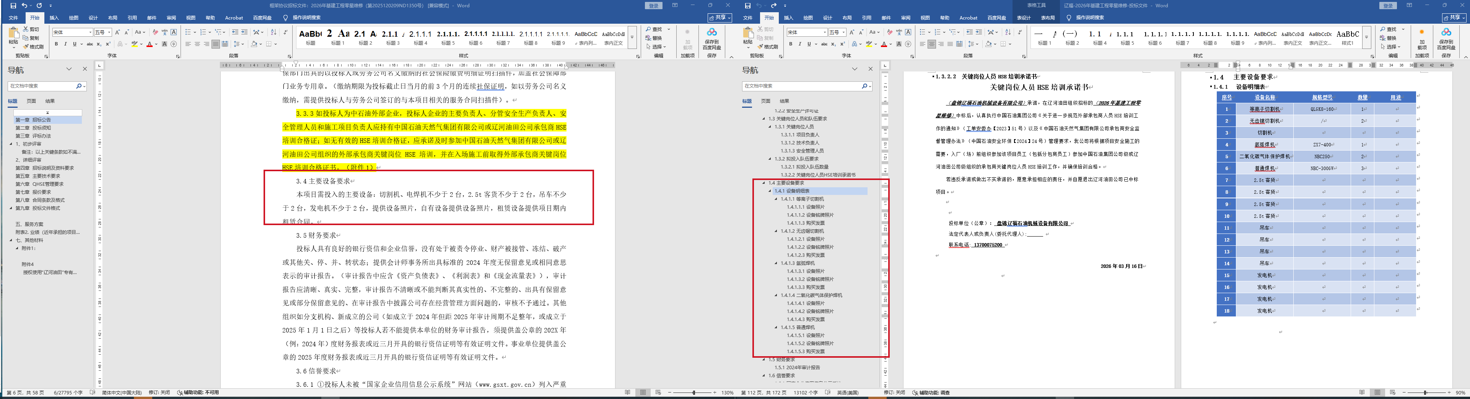The image size is (1470, 399).
Task: Click the clear formatting eraser in 投标文件 window
Action: tap(889, 32)
